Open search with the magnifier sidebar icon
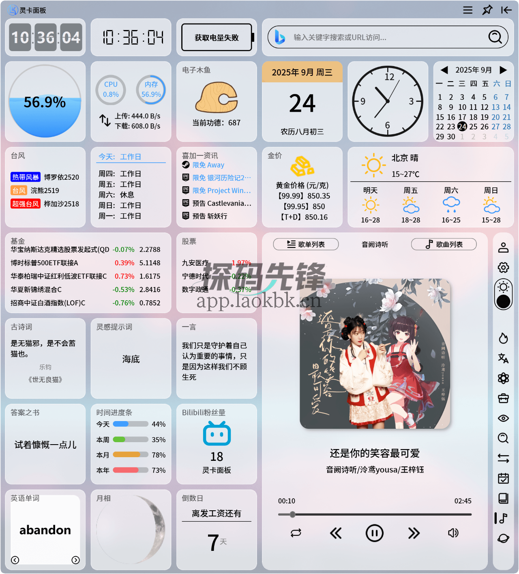 503,439
